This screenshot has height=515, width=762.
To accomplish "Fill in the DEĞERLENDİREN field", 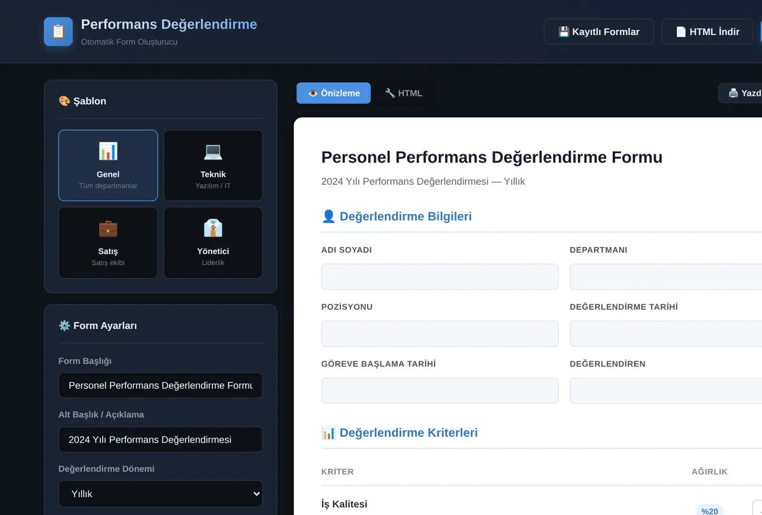I will [x=665, y=391].
